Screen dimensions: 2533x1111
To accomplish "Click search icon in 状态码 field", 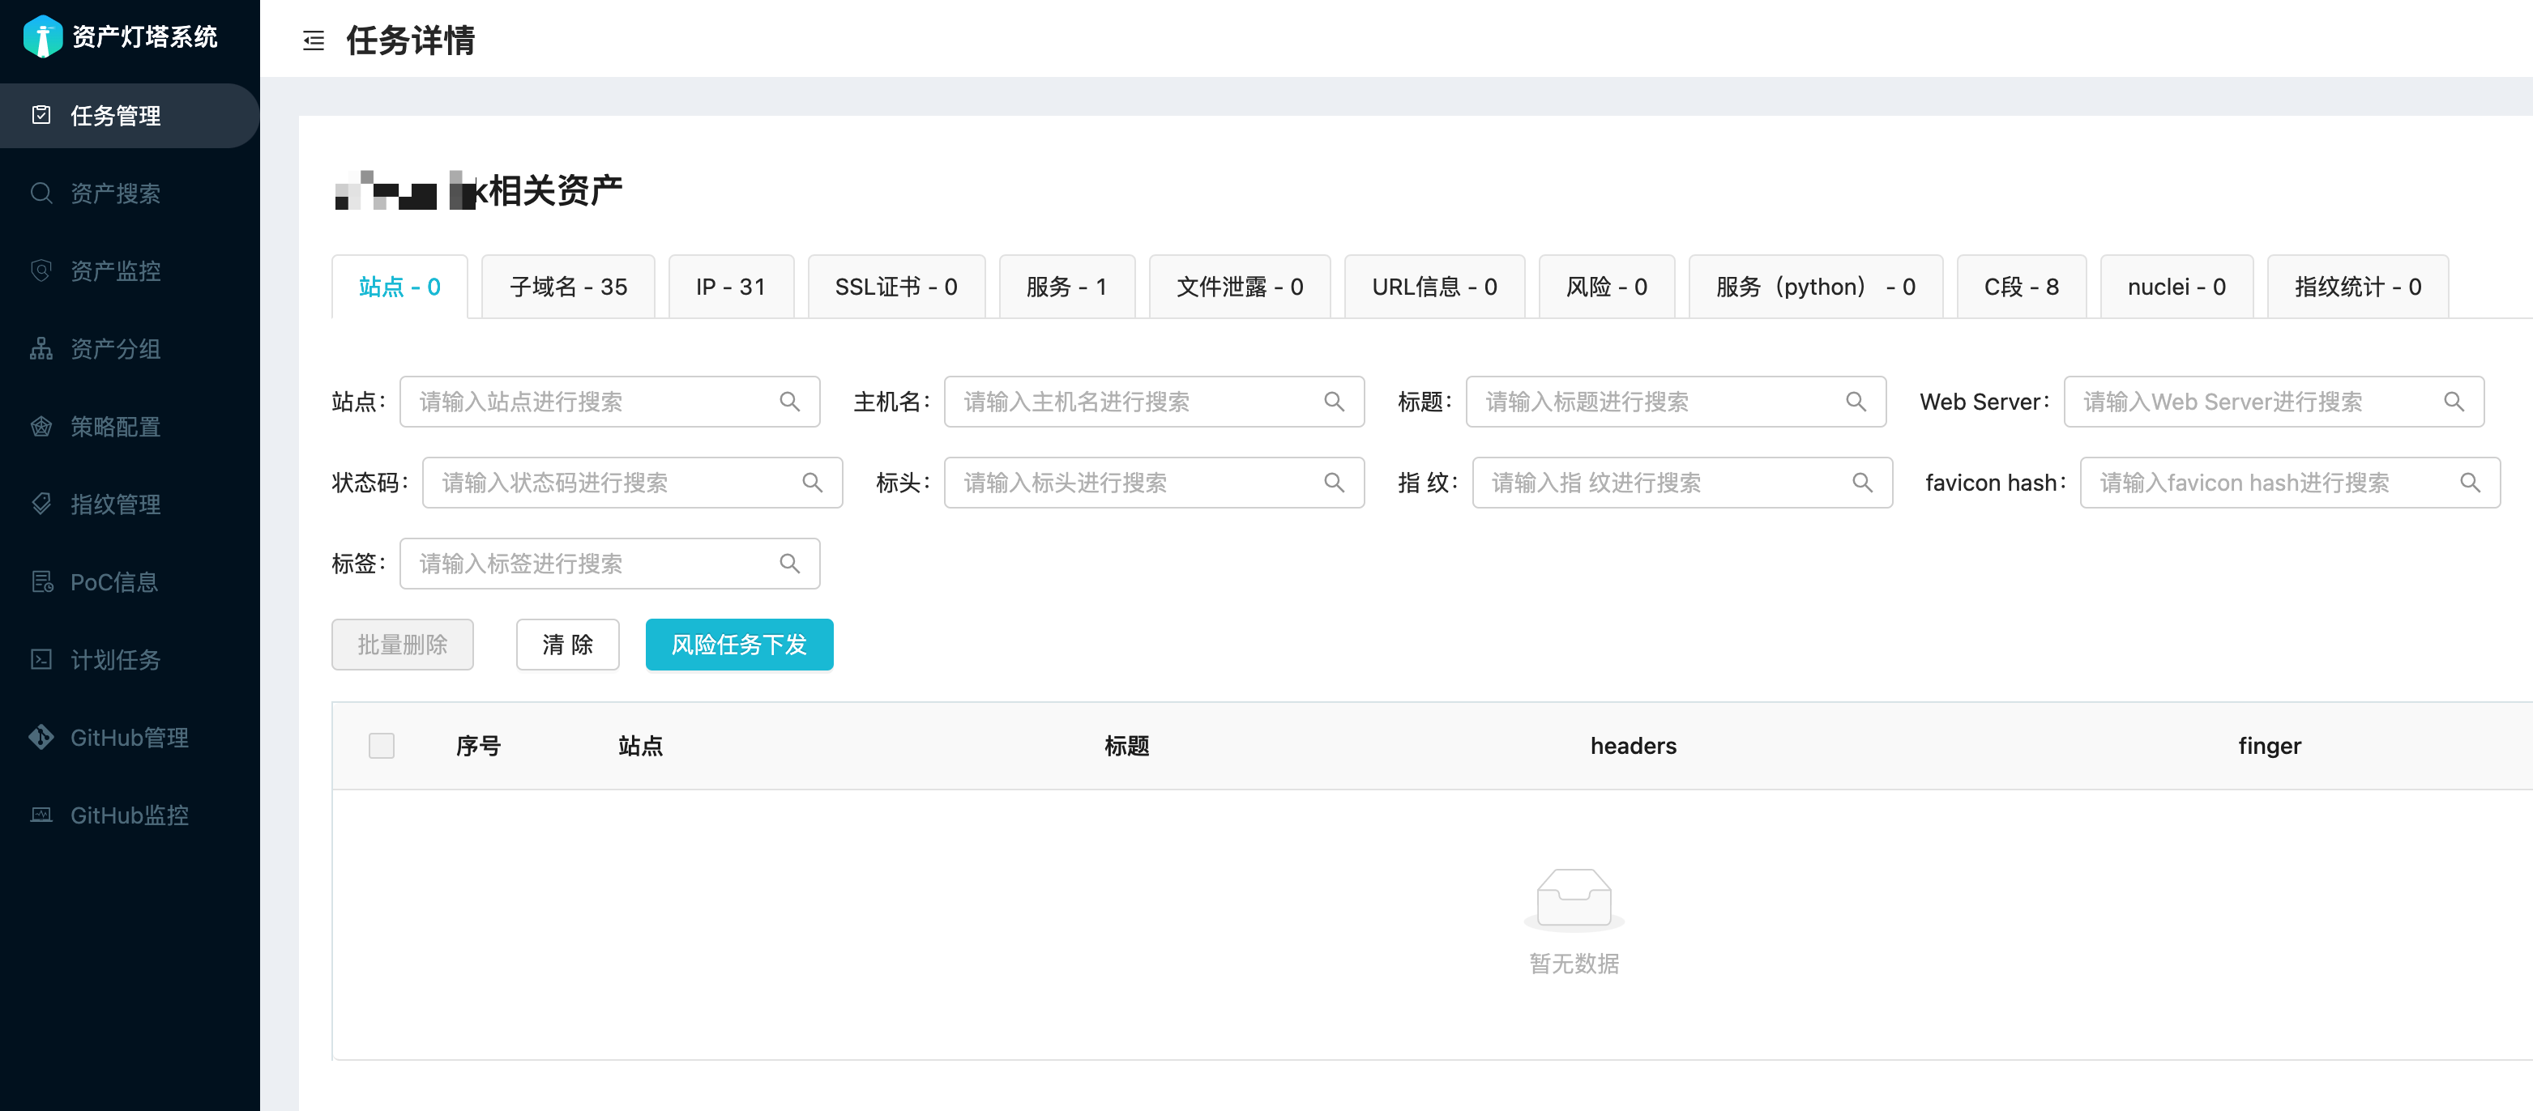I will click(x=812, y=483).
